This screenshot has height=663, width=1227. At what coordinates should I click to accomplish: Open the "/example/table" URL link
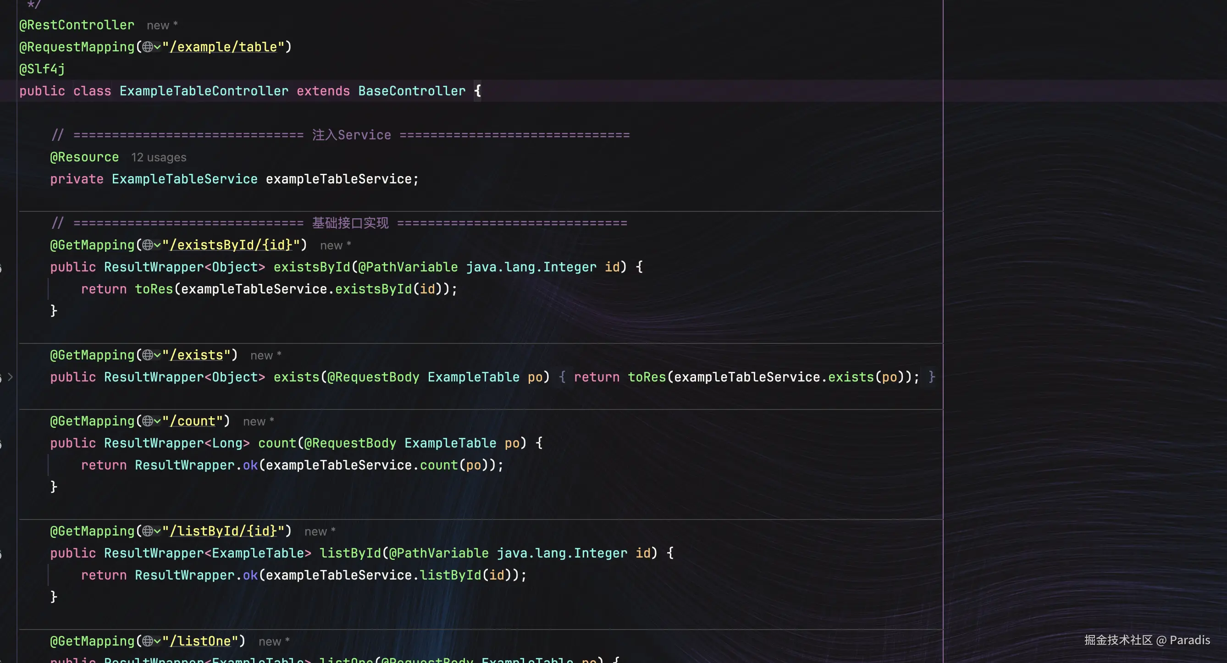click(x=223, y=47)
